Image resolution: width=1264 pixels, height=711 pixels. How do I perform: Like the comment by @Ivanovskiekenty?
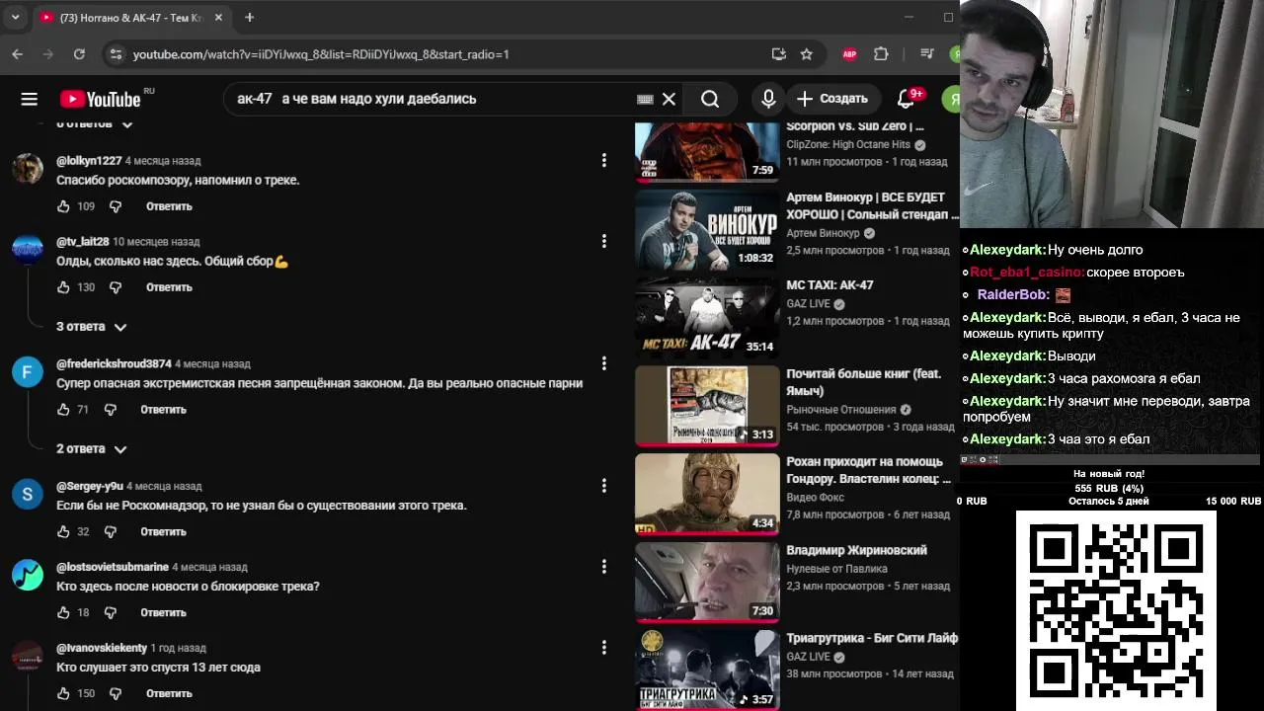63,694
